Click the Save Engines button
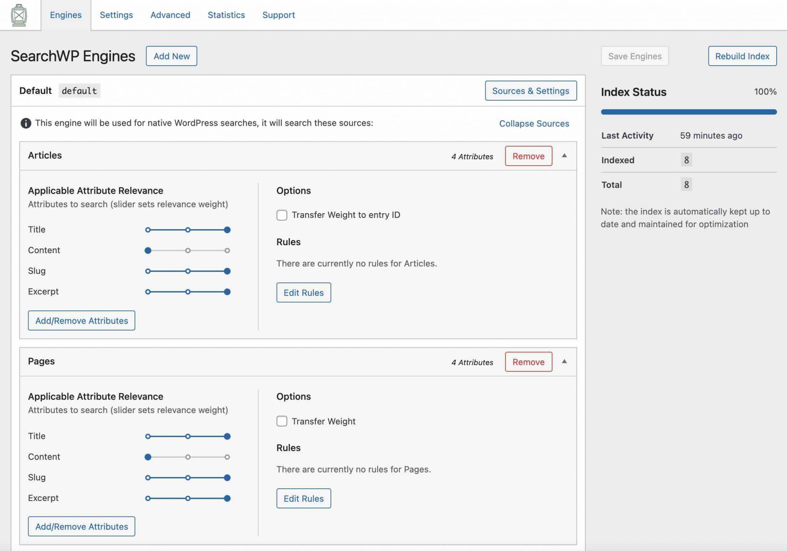The image size is (787, 551). coord(635,56)
